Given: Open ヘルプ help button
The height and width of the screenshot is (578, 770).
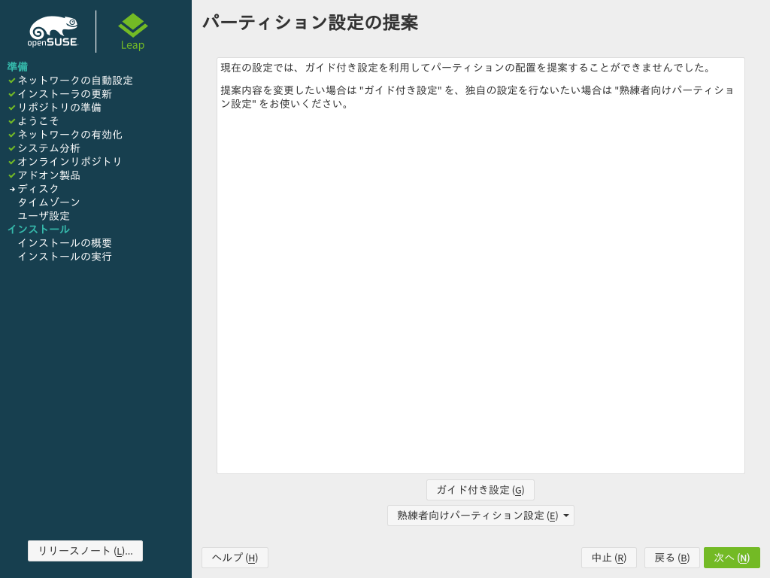Looking at the screenshot, I should point(235,558).
